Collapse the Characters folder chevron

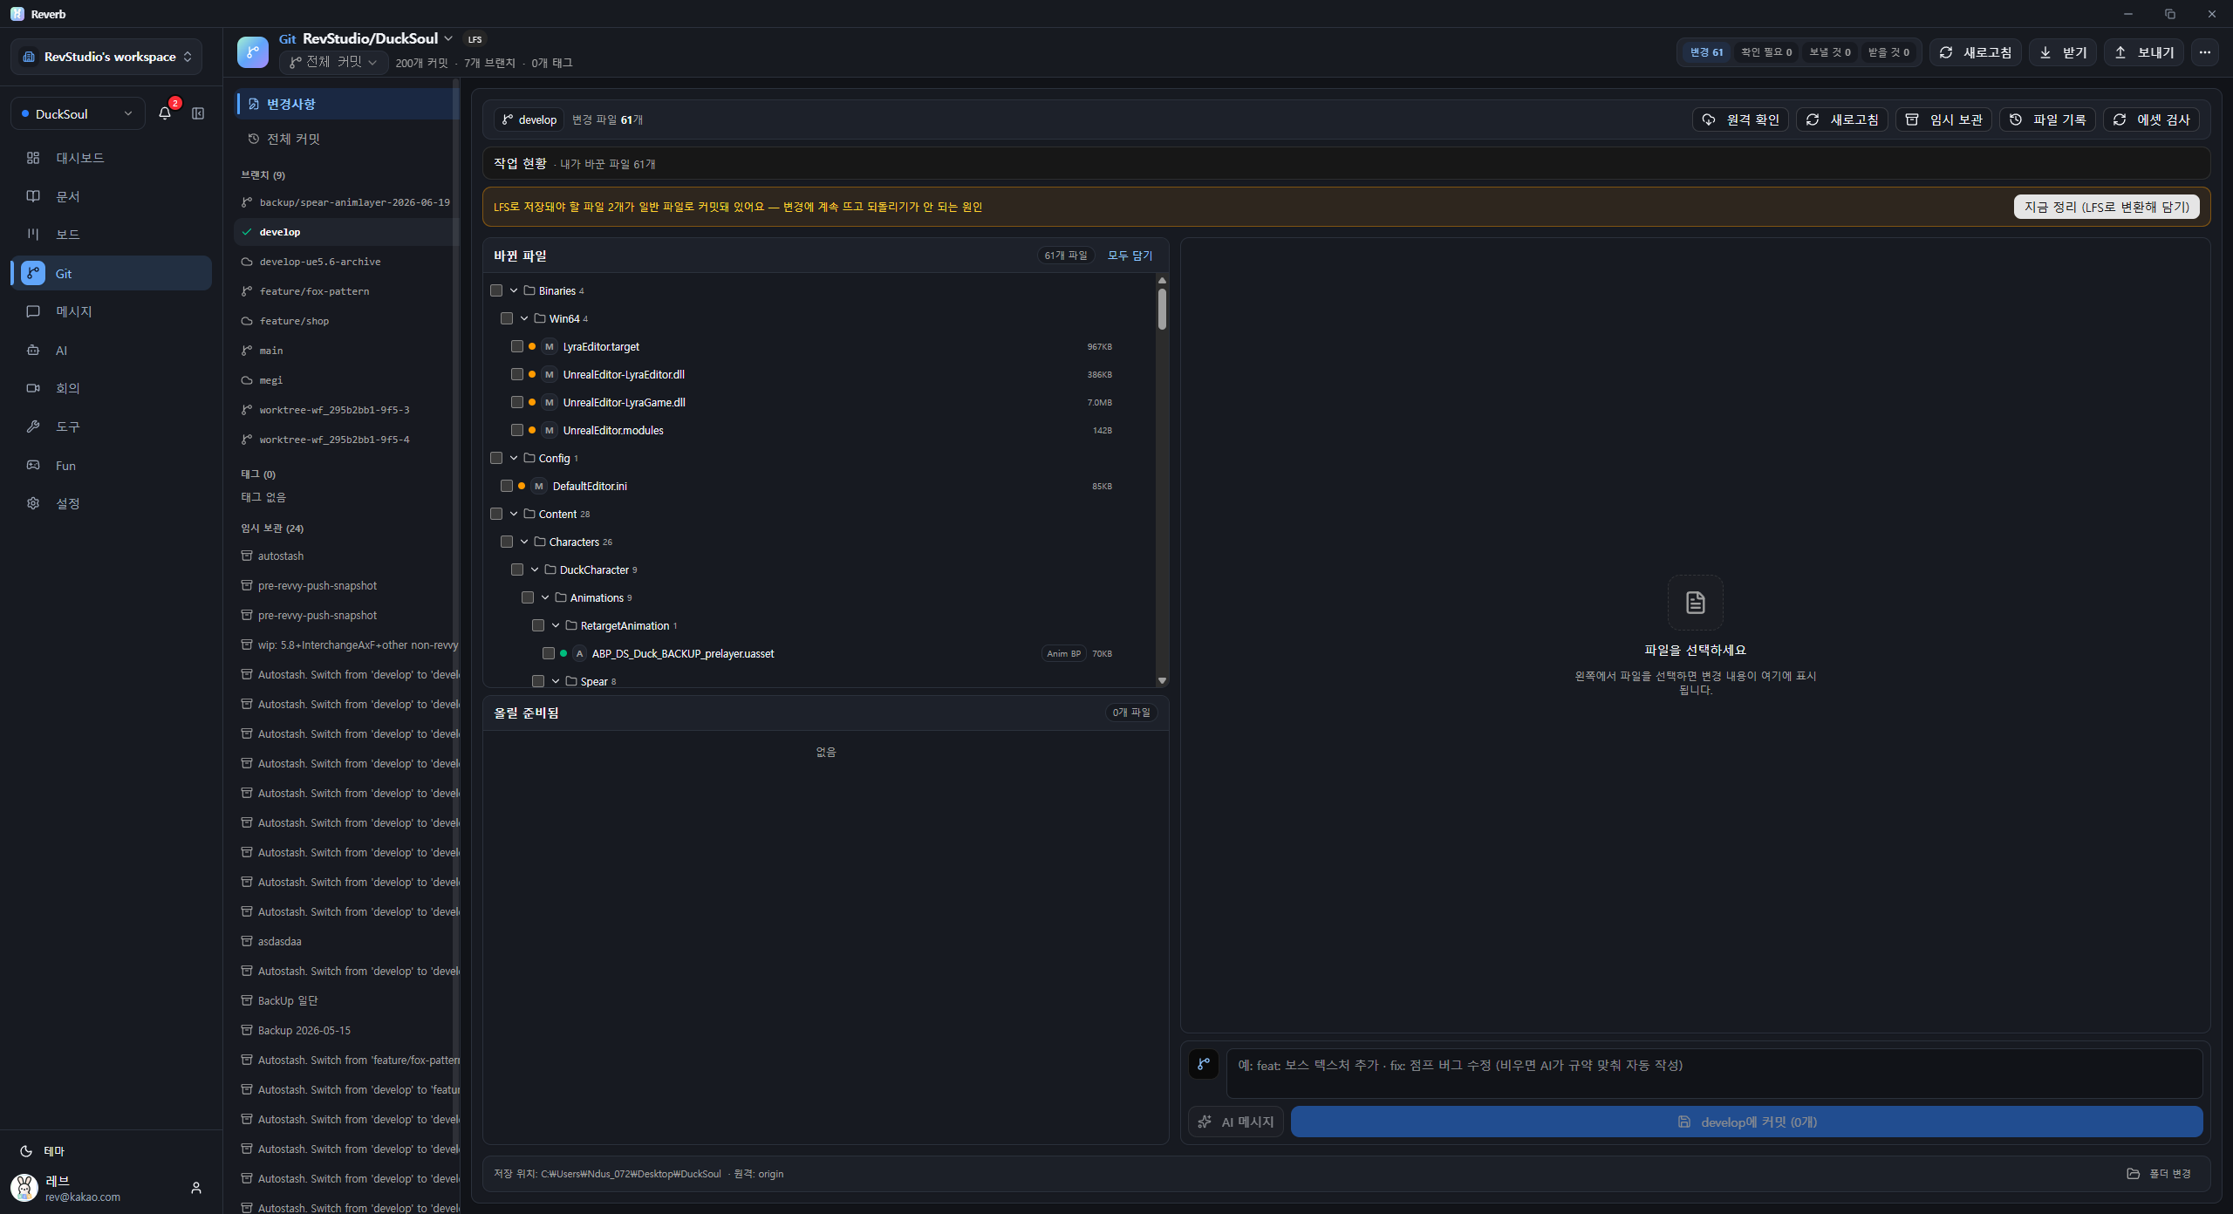click(524, 542)
